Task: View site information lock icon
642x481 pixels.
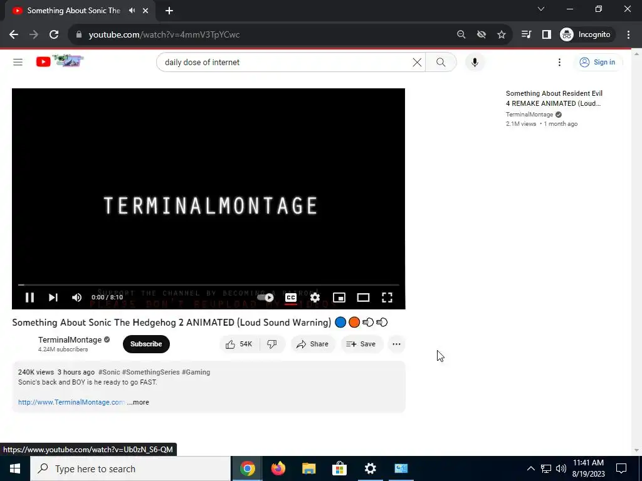Action: (x=79, y=35)
